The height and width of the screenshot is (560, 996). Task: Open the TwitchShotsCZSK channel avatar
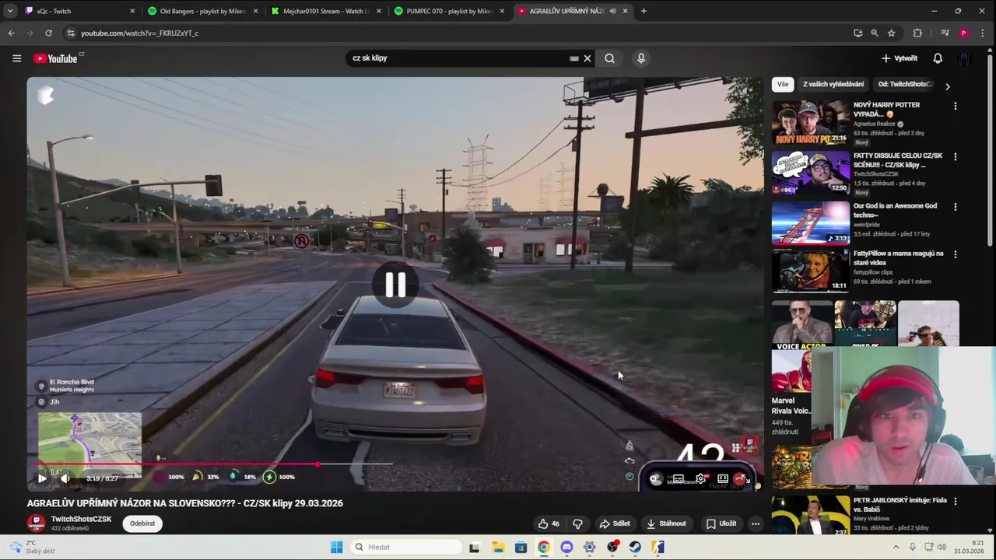pyautogui.click(x=37, y=523)
